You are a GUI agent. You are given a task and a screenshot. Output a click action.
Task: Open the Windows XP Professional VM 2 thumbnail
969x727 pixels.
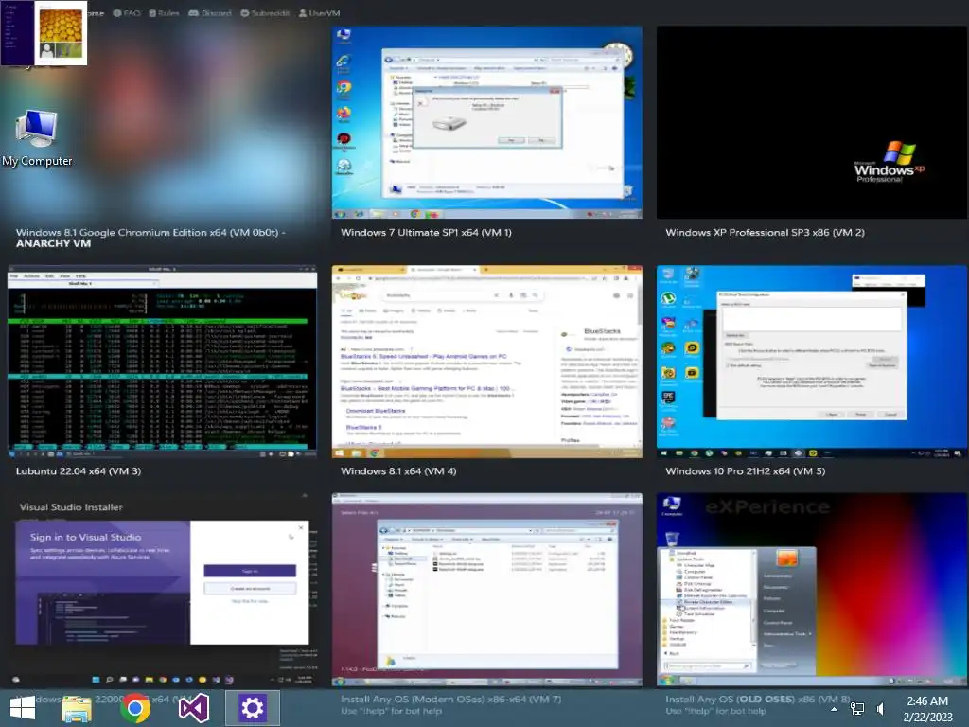811,122
